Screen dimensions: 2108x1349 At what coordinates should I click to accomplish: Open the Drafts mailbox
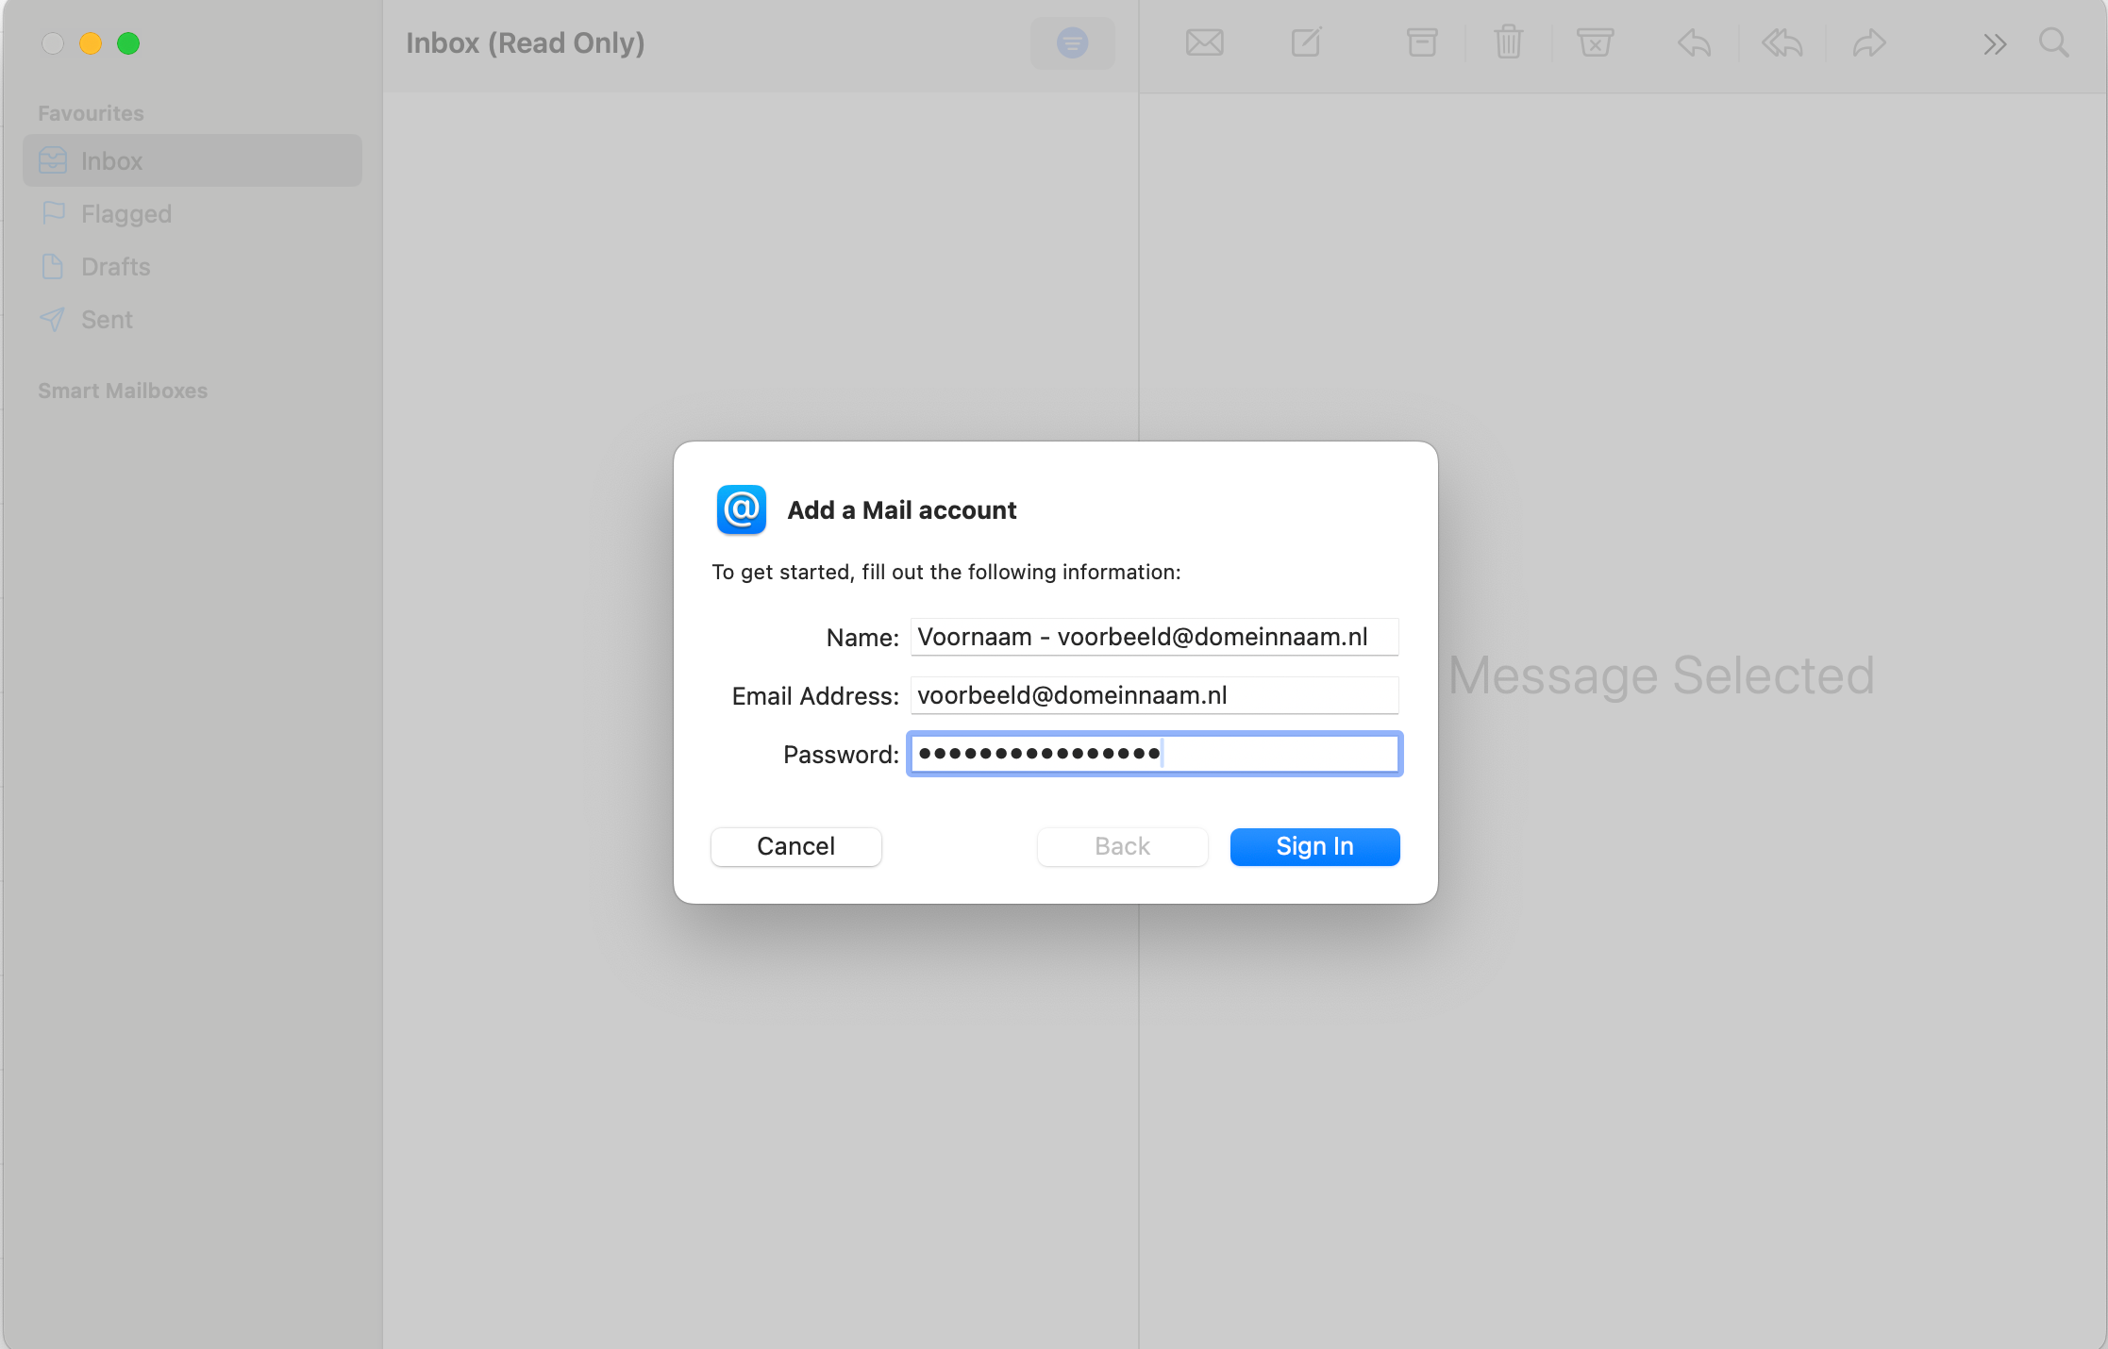pos(115,267)
